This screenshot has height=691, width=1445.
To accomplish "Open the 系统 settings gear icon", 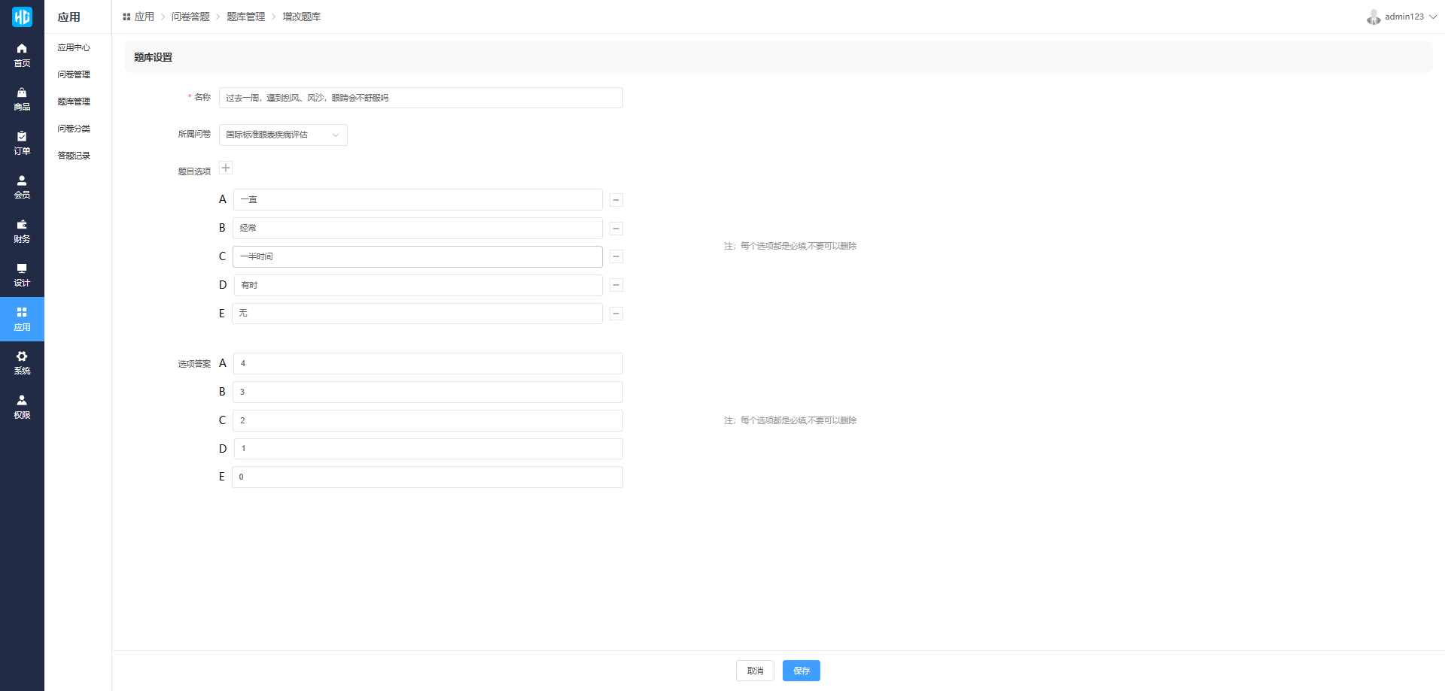I will [x=22, y=362].
